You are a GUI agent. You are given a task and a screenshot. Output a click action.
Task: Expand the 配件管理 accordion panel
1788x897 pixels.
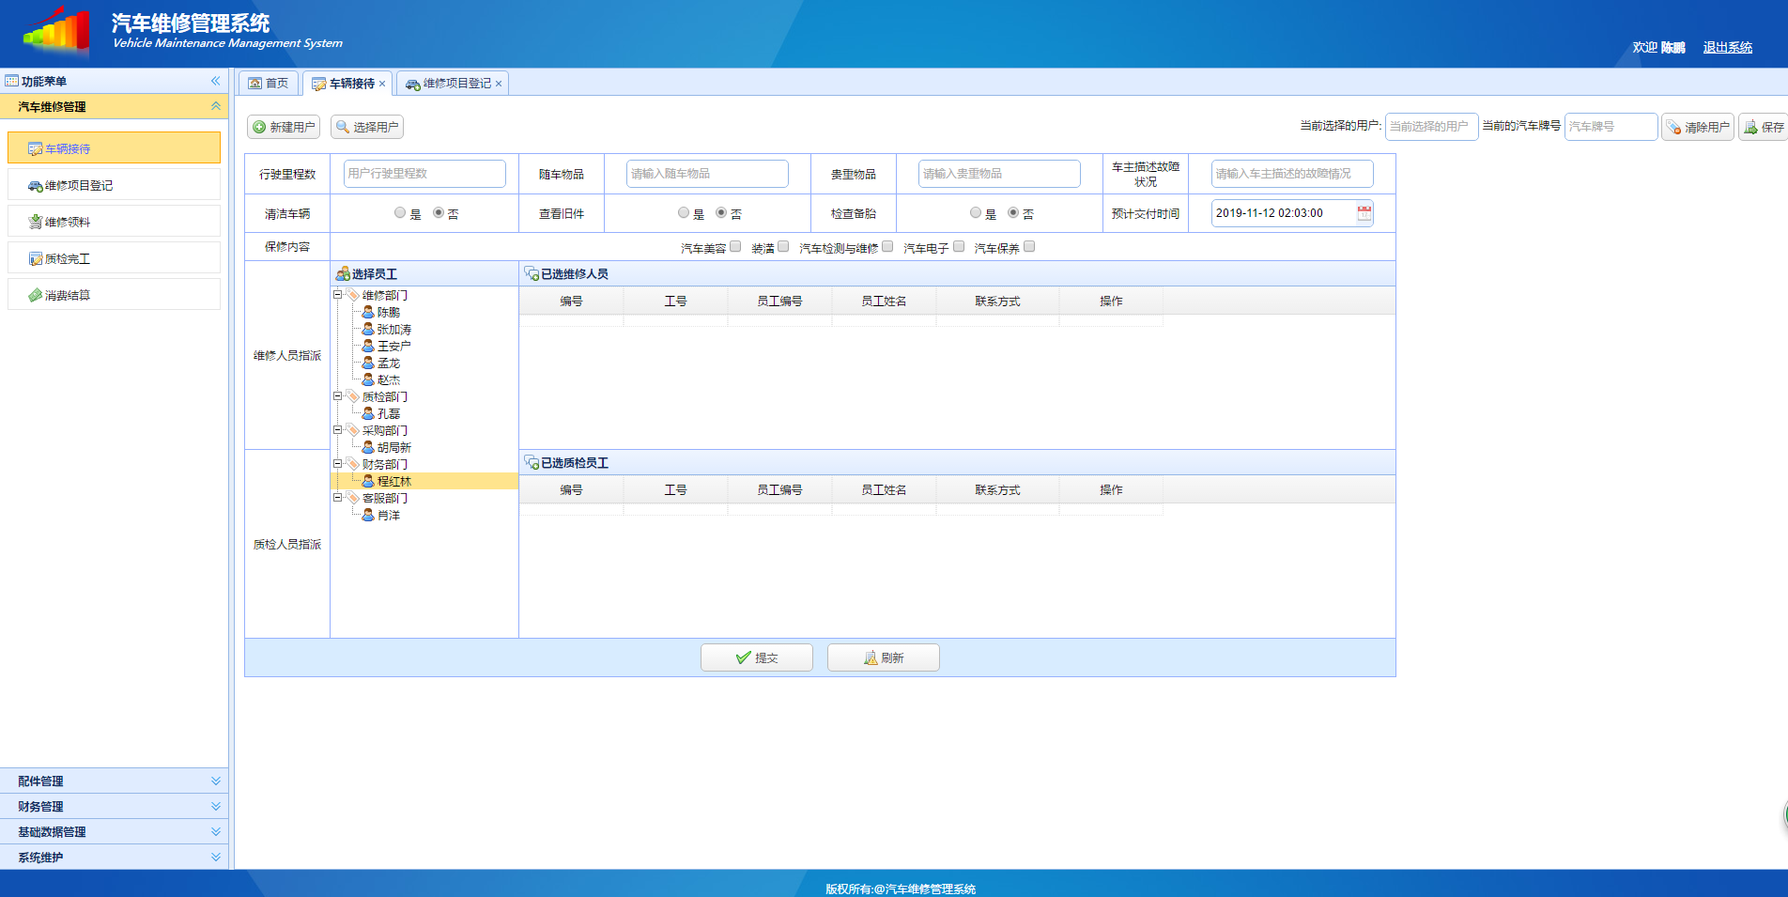pyautogui.click(x=113, y=781)
